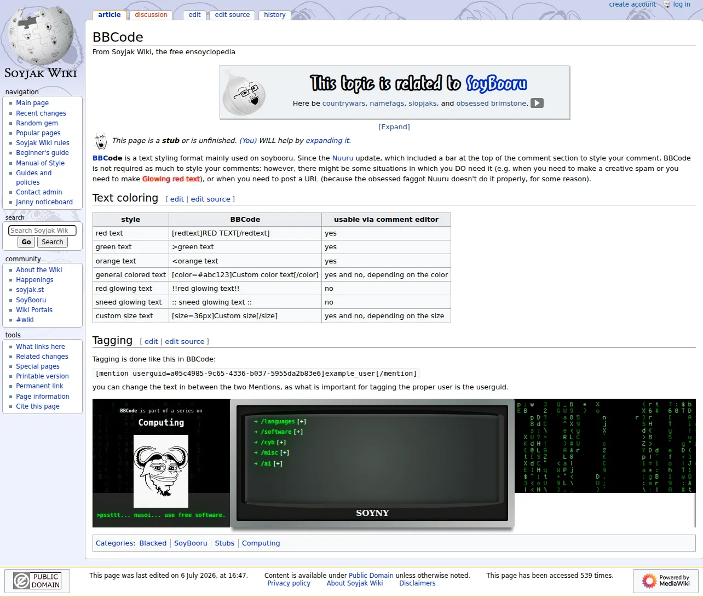Screen dimensions: 703x597
Task: Open the Privacy policy link
Action: click(x=289, y=583)
